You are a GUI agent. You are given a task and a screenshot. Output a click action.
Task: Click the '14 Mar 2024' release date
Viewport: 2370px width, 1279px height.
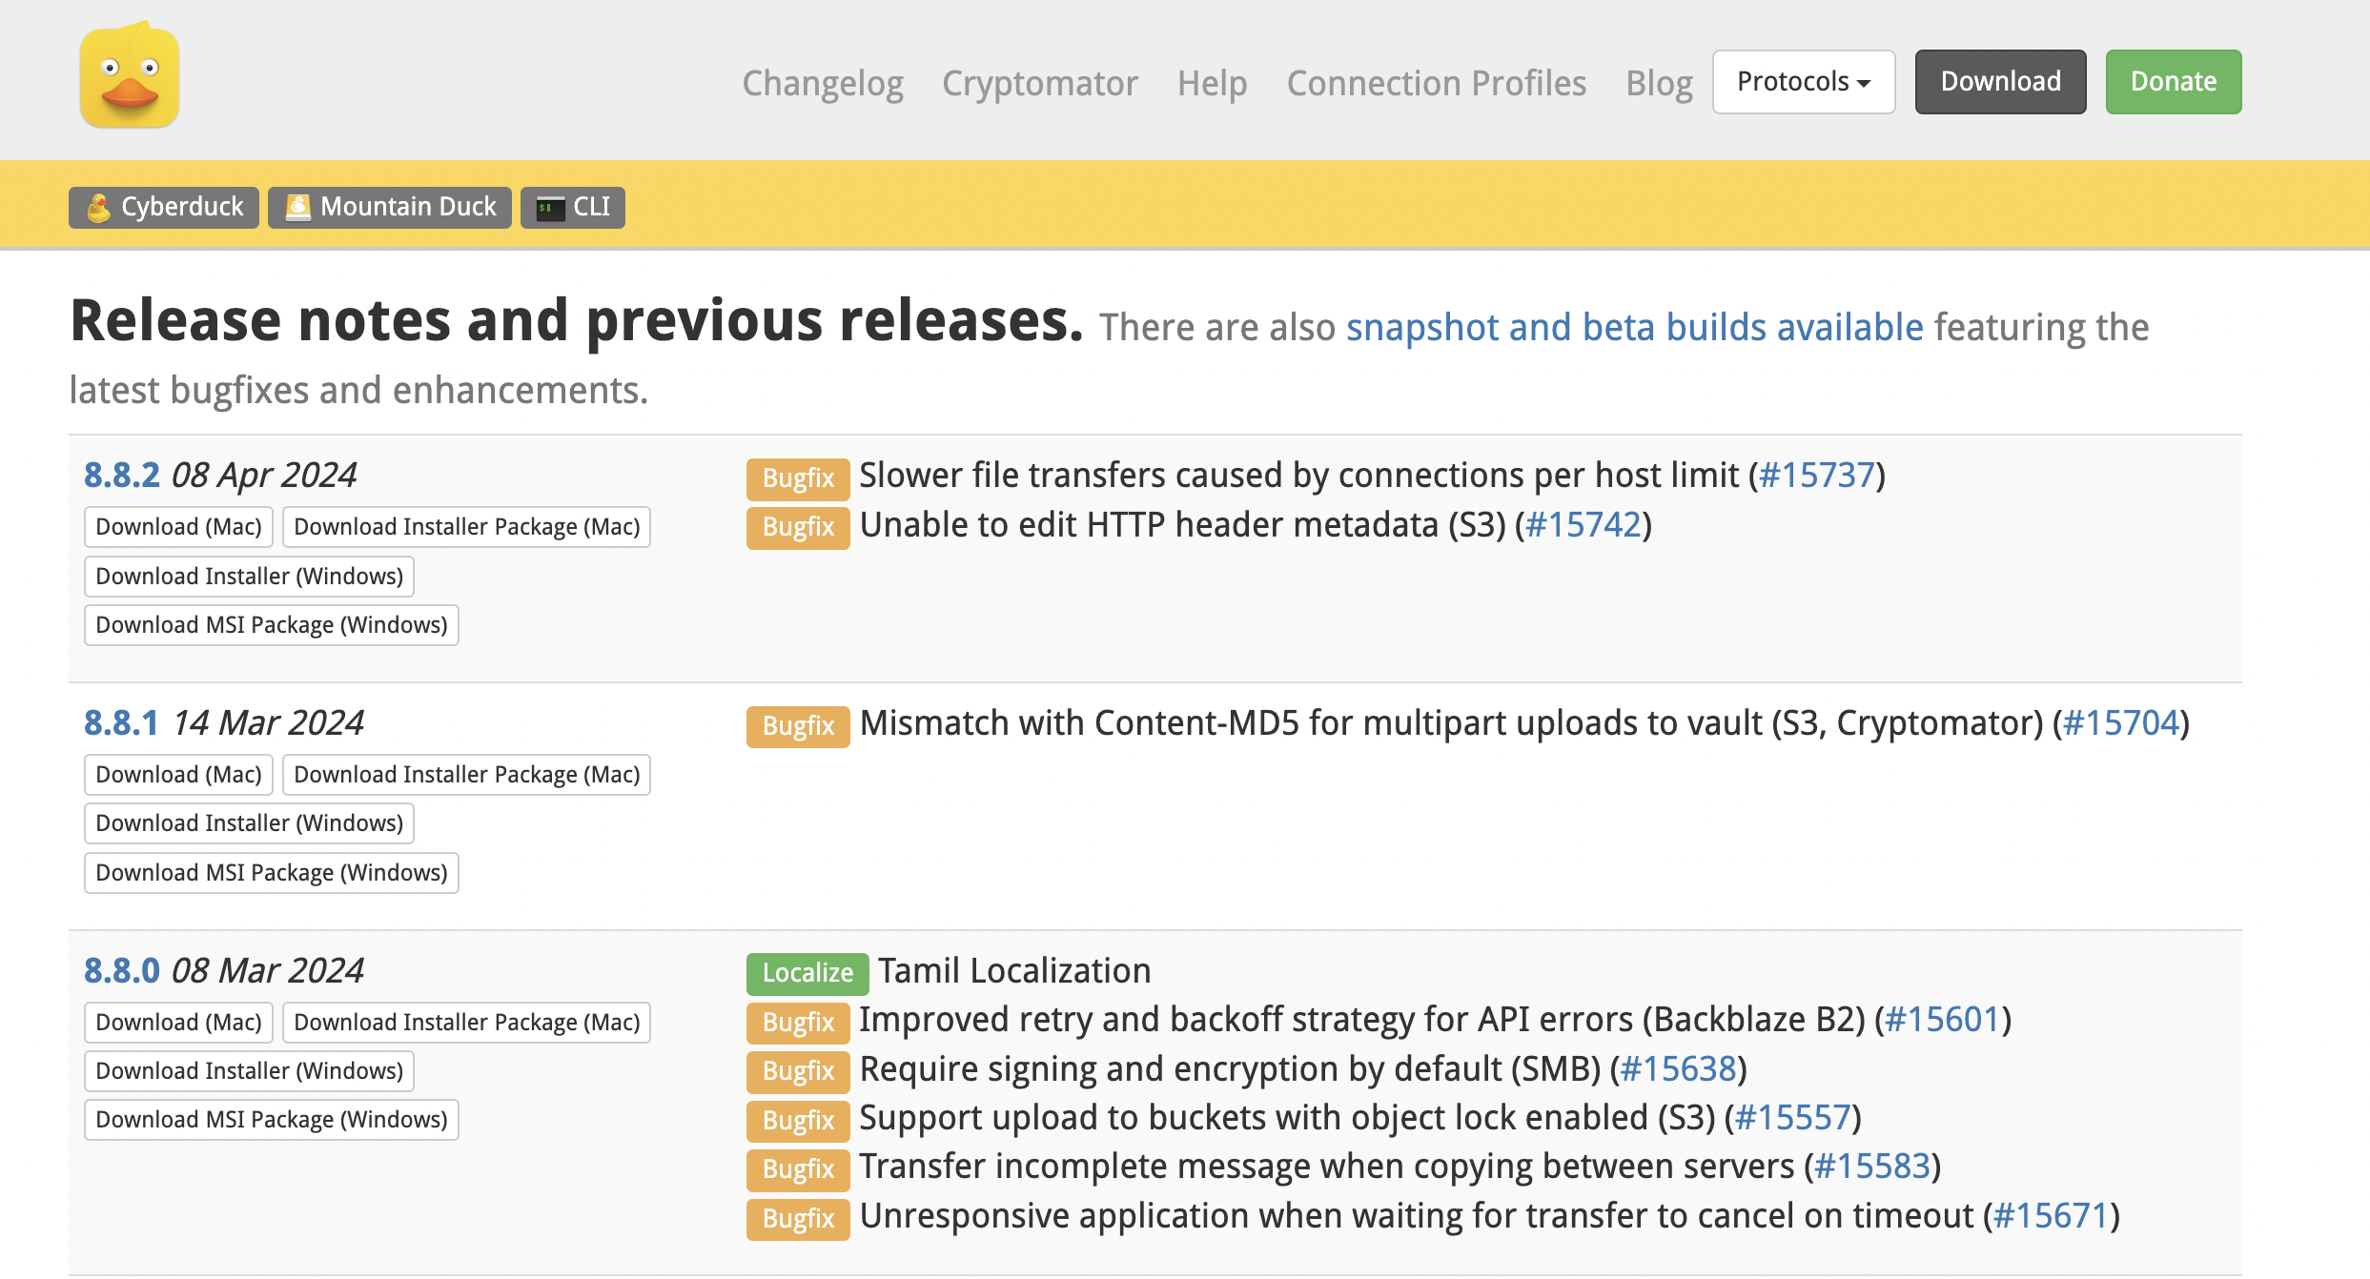pyautogui.click(x=268, y=722)
